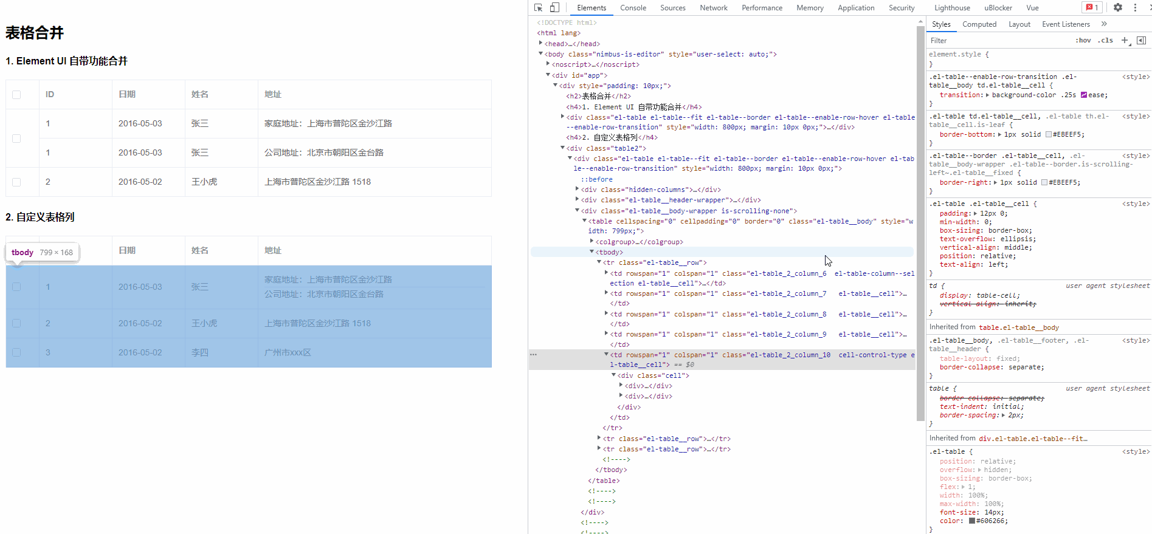Open the ease timing function editor icon
The width and height of the screenshot is (1152, 534).
(1084, 95)
